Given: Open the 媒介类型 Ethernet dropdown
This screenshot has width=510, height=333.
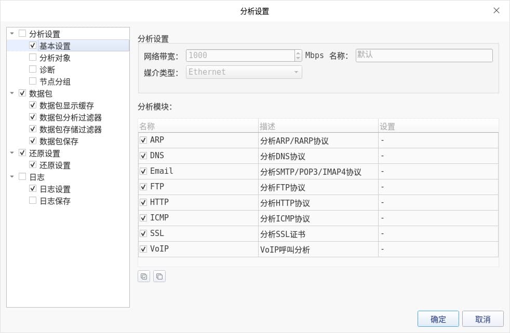Looking at the screenshot, I should [x=244, y=72].
